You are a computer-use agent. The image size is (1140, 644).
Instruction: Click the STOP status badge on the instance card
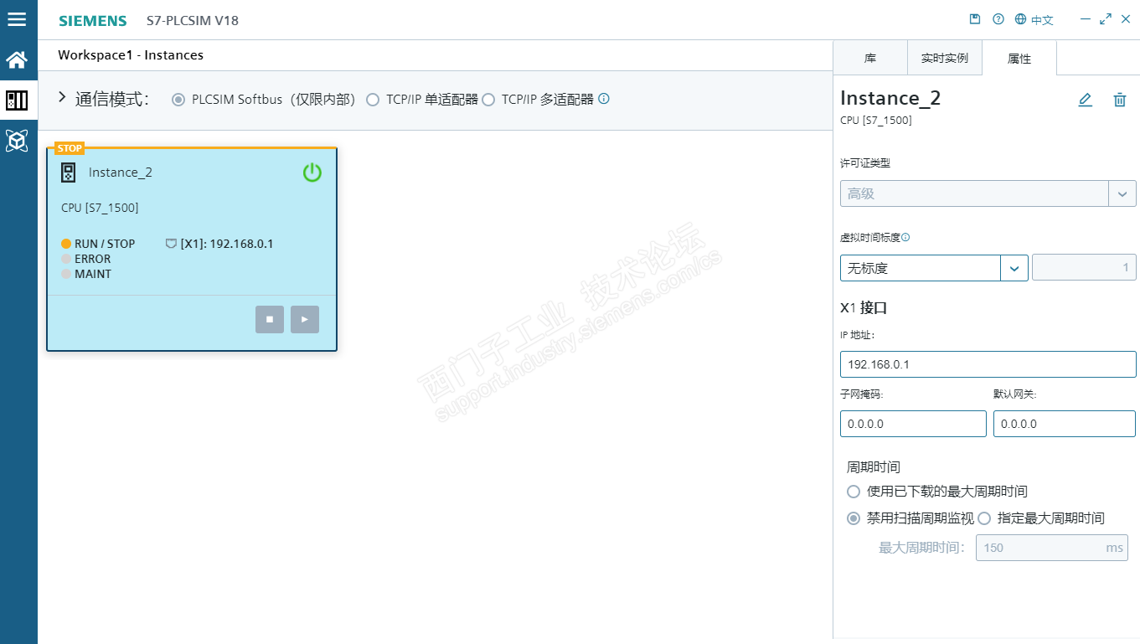point(70,148)
